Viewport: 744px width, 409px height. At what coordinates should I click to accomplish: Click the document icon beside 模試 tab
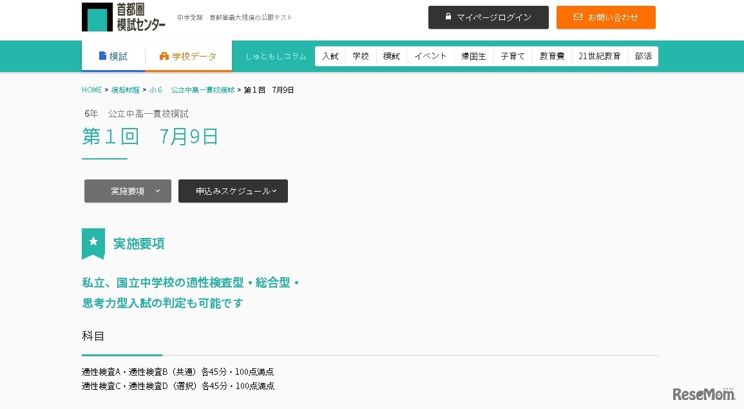click(x=102, y=56)
